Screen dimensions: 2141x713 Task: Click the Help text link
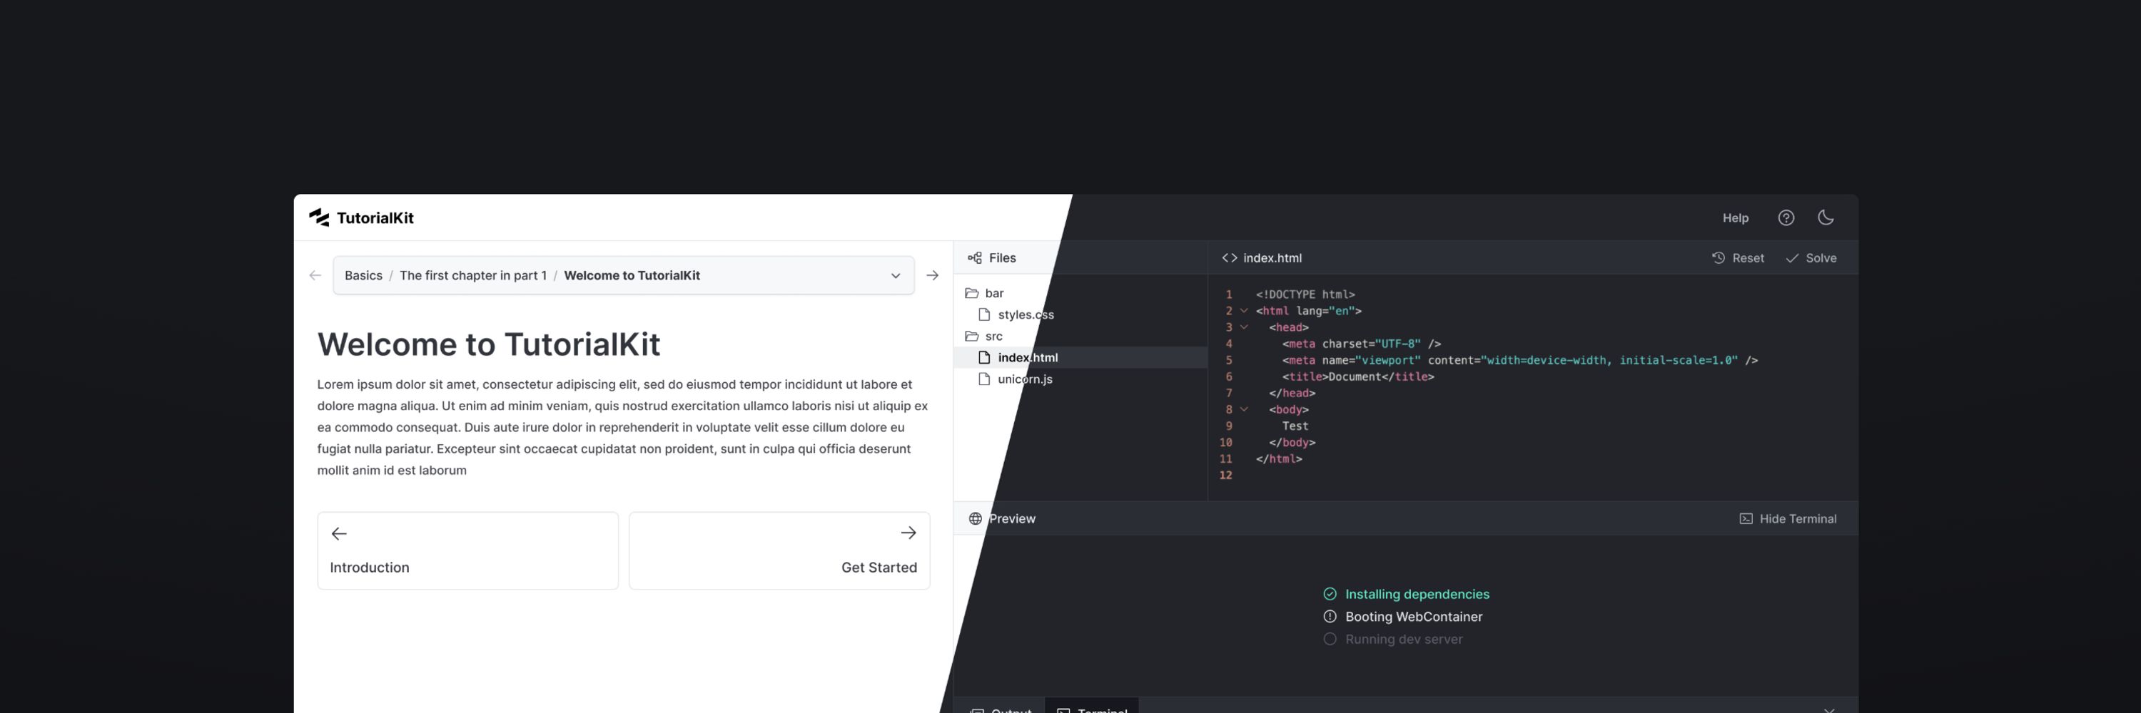tap(1736, 217)
